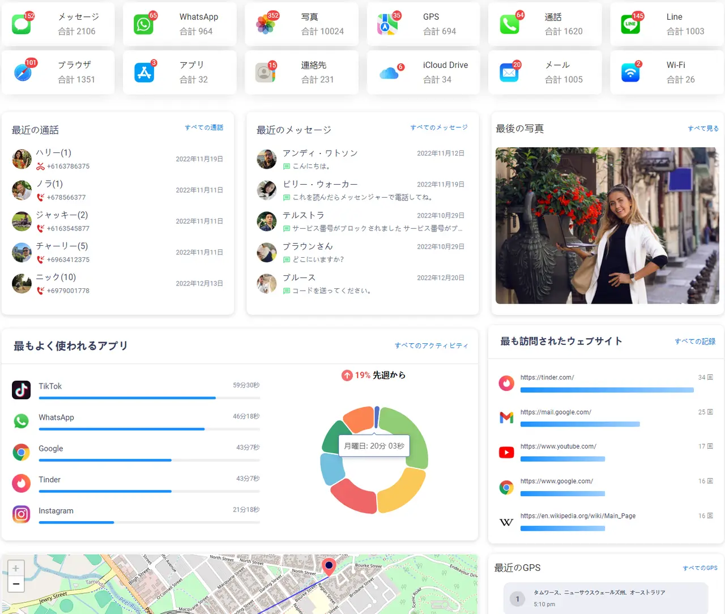Click the TikTok icon in most used apps
This screenshot has height=614, width=725.
(22, 390)
